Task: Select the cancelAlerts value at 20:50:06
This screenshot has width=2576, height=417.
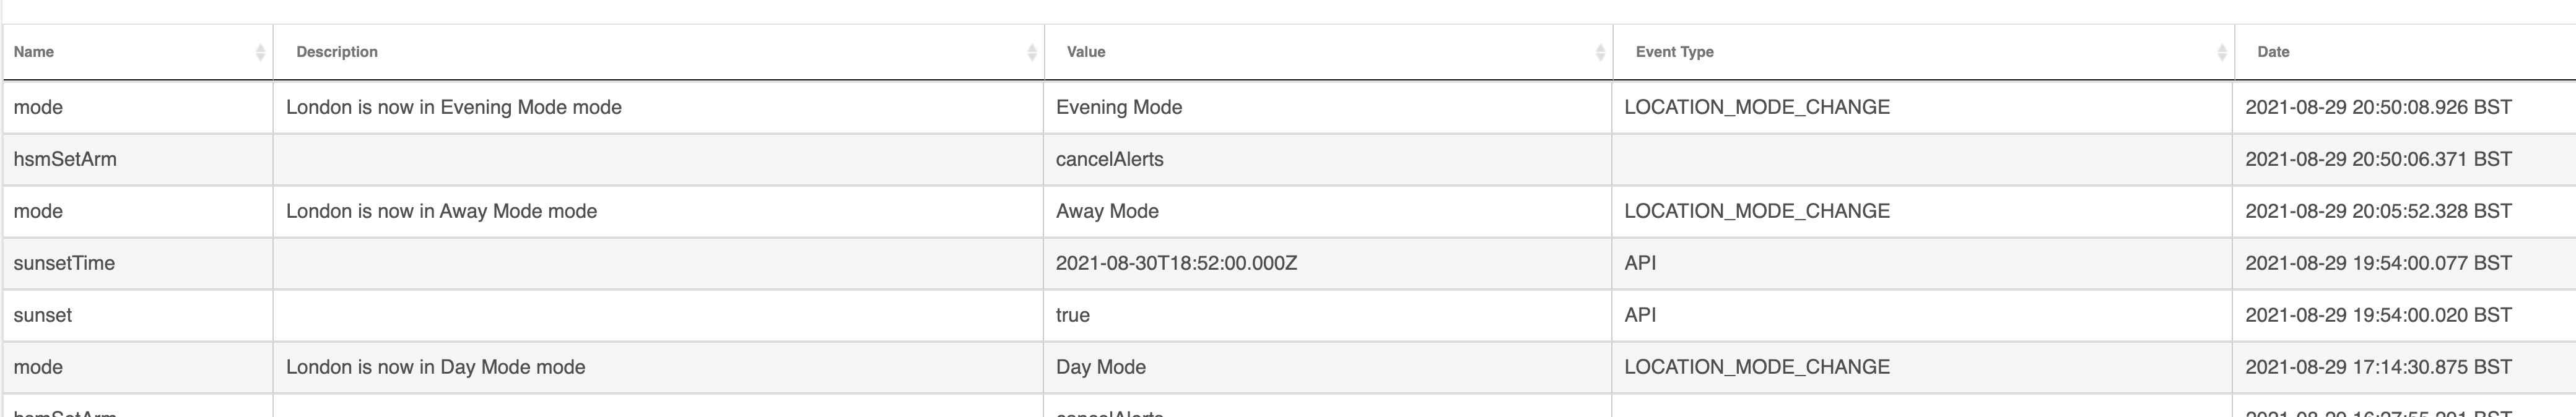Action: point(1109,159)
